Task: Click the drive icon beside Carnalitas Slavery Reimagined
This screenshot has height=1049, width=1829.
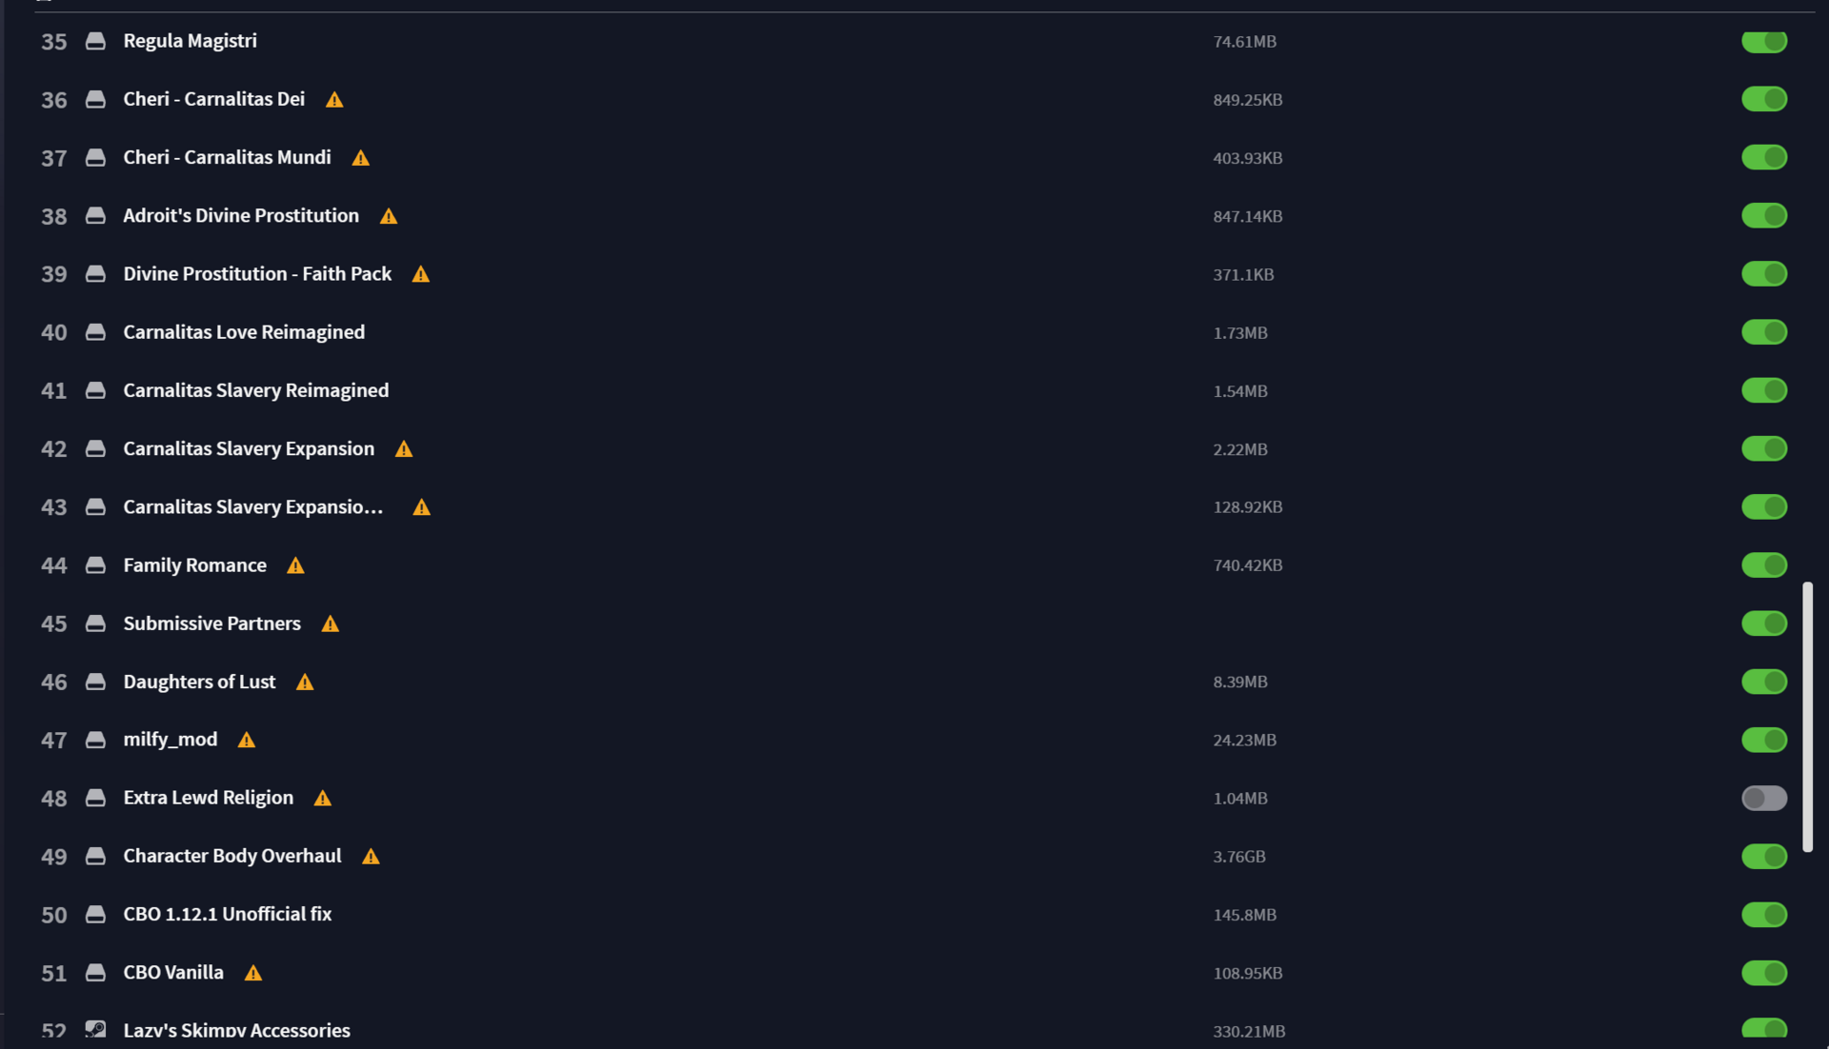Action: (x=95, y=390)
